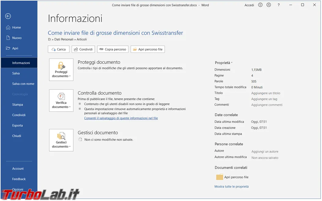Screen dimensions: 322x201
Task: Click 'Consenti il salvataggio di queste informazioni' link
Action: tap(121, 118)
